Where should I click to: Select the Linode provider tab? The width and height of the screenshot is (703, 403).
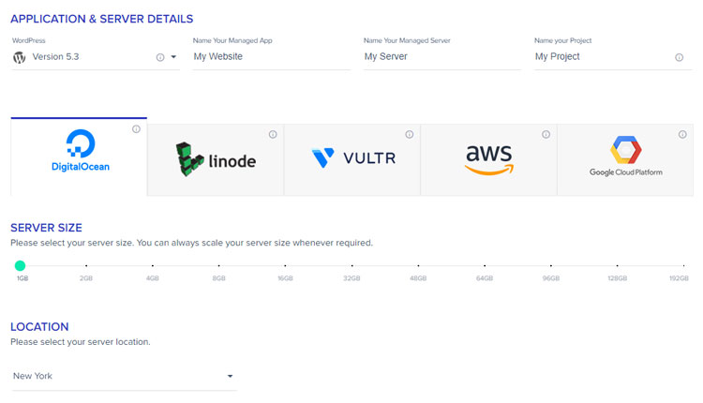coord(216,160)
